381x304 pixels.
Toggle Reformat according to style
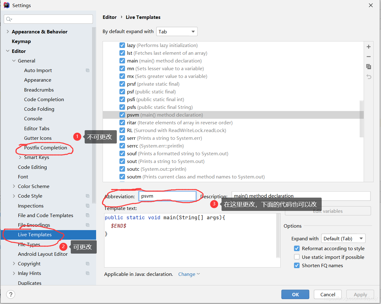point(297,248)
